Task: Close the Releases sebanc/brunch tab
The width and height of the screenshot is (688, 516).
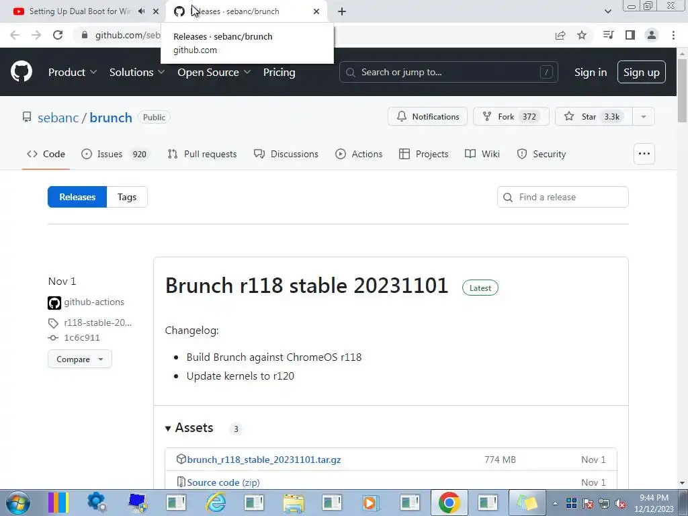Action: click(316, 11)
